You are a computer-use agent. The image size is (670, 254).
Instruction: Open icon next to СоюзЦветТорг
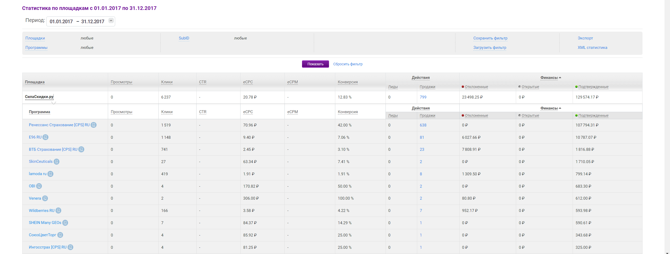point(60,235)
